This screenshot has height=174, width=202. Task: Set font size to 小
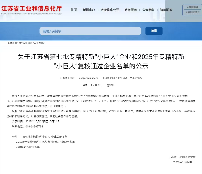pos(99,85)
